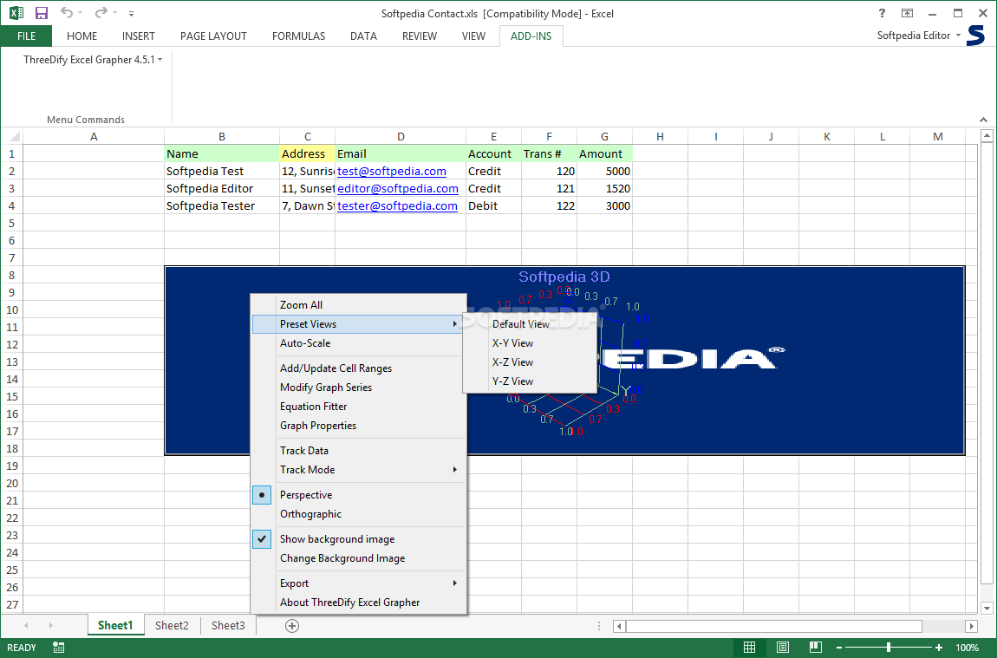Open tester@softpedia.com email link
Image resolution: width=997 pixels, height=658 pixels.
click(397, 206)
